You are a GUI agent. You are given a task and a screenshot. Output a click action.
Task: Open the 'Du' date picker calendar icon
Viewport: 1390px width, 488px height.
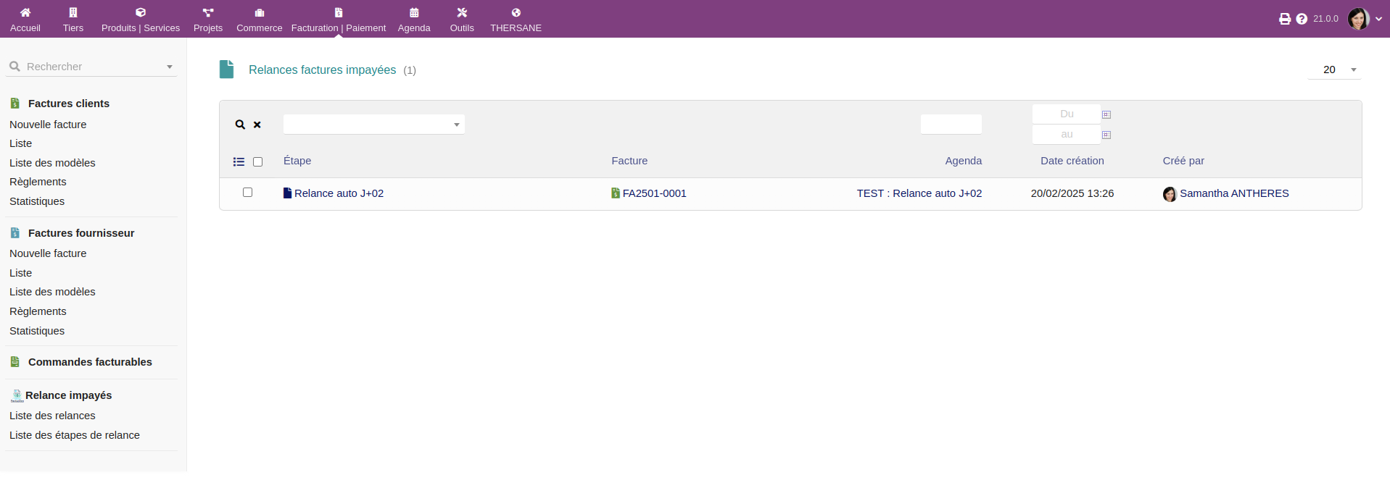(1106, 114)
